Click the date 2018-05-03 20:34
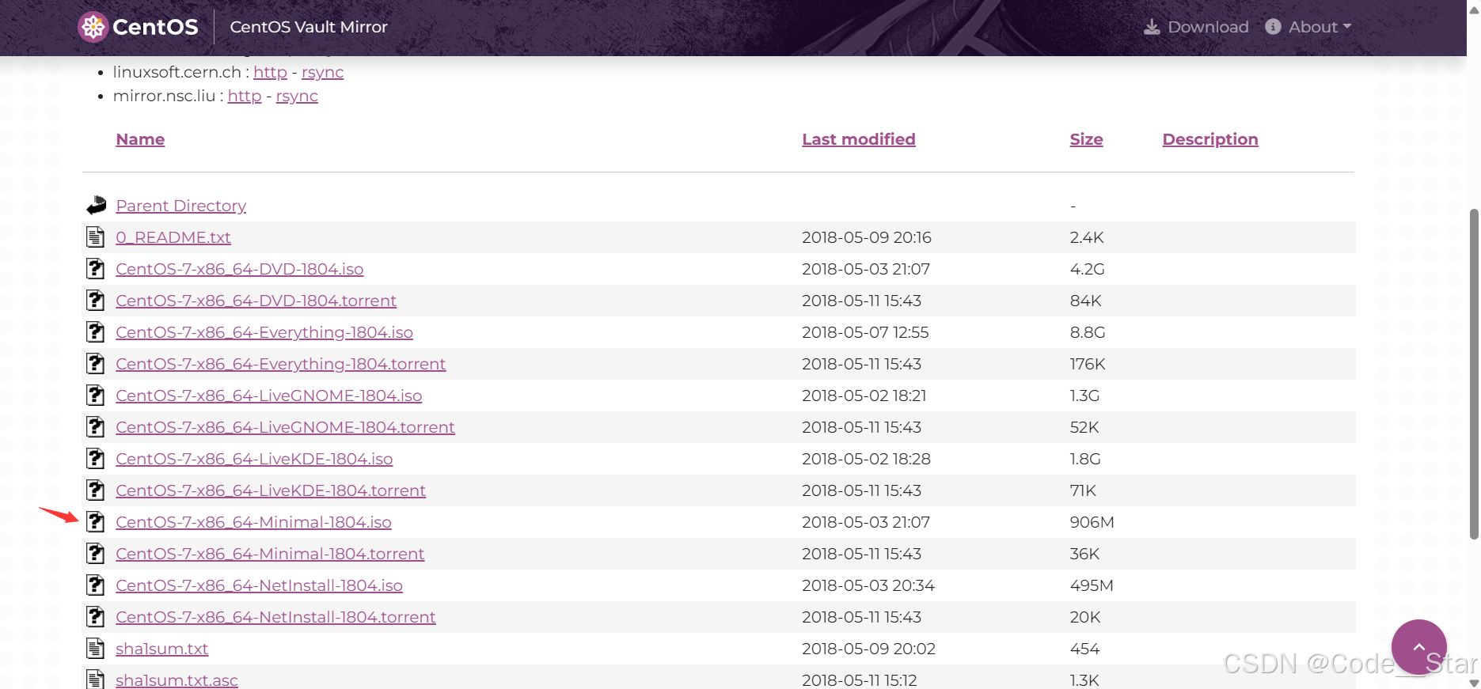 point(868,585)
